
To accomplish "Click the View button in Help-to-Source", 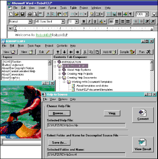I will [112, 113].
